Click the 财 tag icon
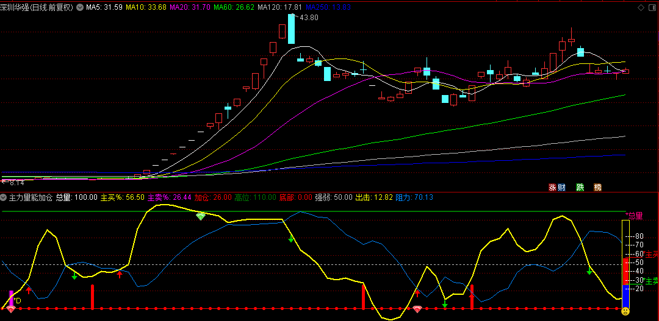 (x=561, y=188)
